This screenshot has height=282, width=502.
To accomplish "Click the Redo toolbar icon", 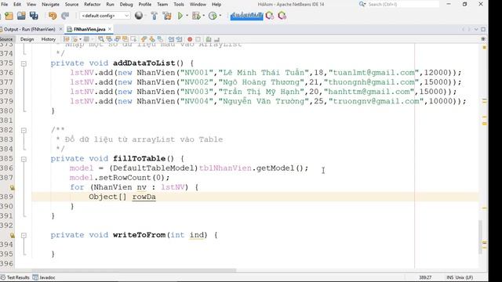I will (x=65, y=16).
